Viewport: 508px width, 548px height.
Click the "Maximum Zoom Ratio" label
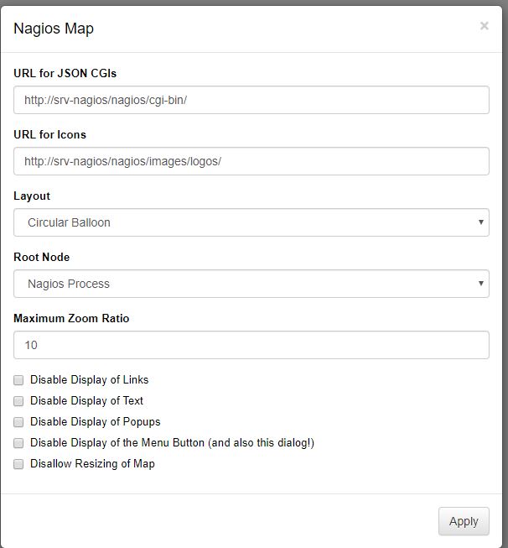coord(71,318)
